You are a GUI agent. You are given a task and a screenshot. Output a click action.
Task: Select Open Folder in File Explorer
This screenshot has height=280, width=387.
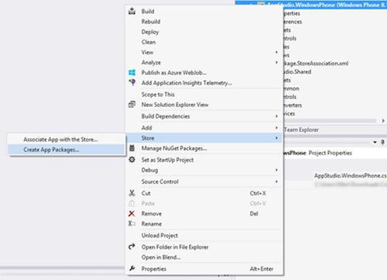click(x=175, y=247)
